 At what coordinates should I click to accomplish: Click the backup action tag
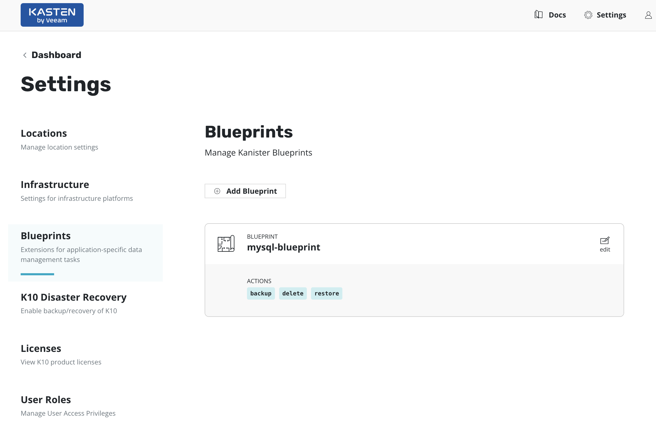[261, 293]
